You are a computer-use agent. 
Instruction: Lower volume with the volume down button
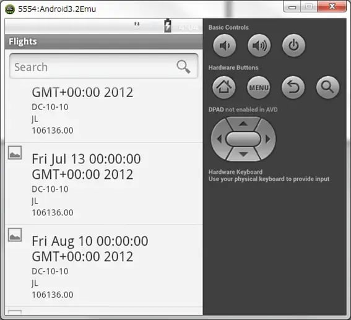coord(224,46)
